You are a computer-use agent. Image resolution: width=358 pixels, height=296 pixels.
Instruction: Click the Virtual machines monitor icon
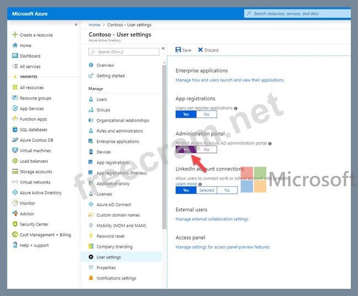click(x=15, y=150)
